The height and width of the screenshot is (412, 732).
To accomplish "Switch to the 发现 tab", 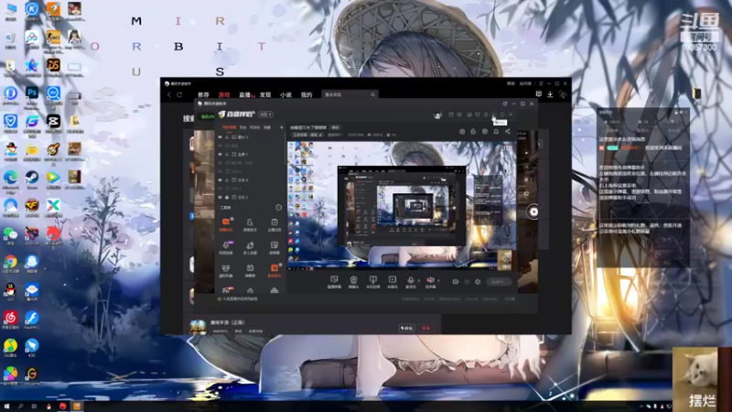I will (x=265, y=95).
